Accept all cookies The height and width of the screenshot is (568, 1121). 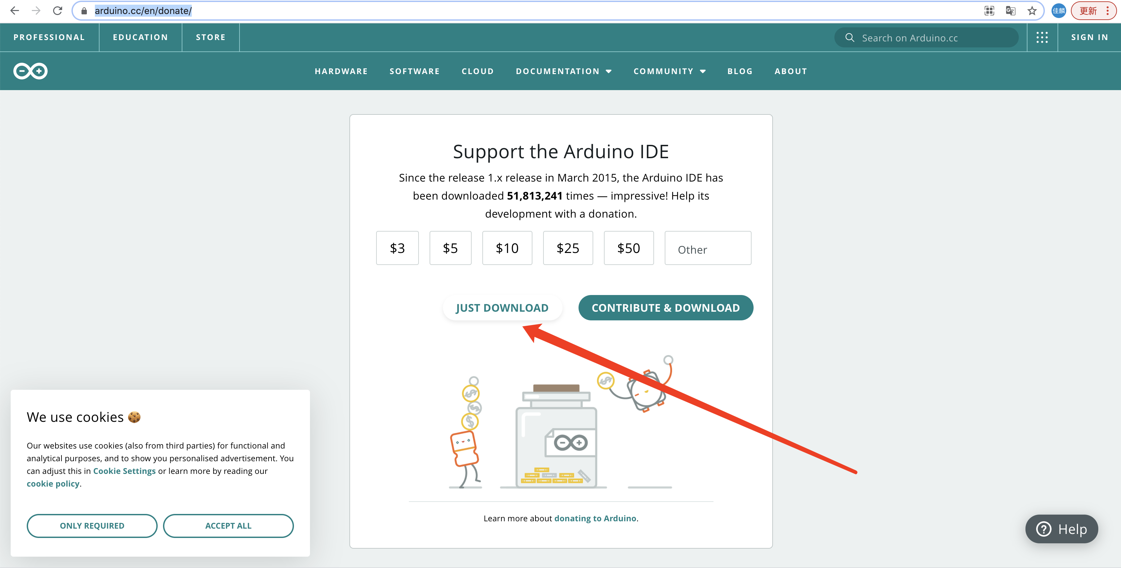228,526
